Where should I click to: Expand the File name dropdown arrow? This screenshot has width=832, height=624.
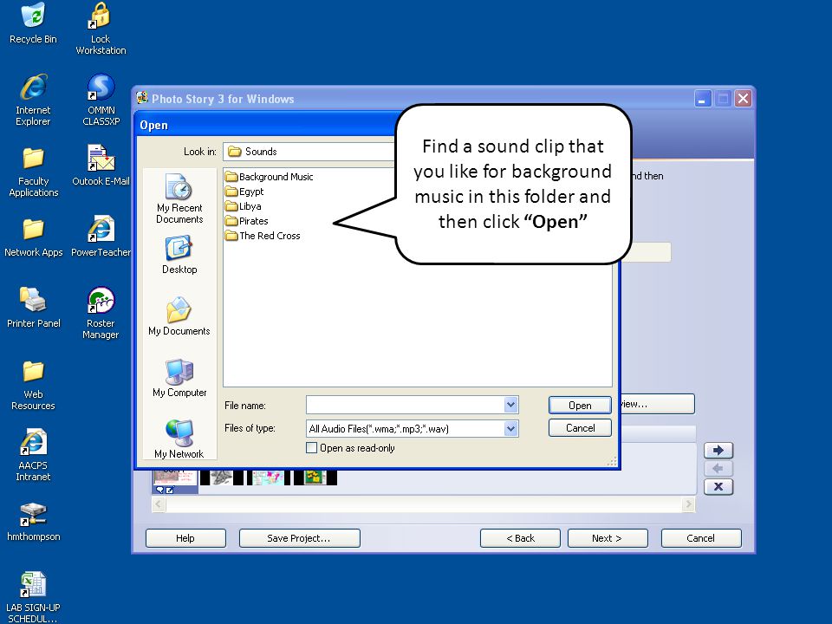pyautogui.click(x=511, y=405)
